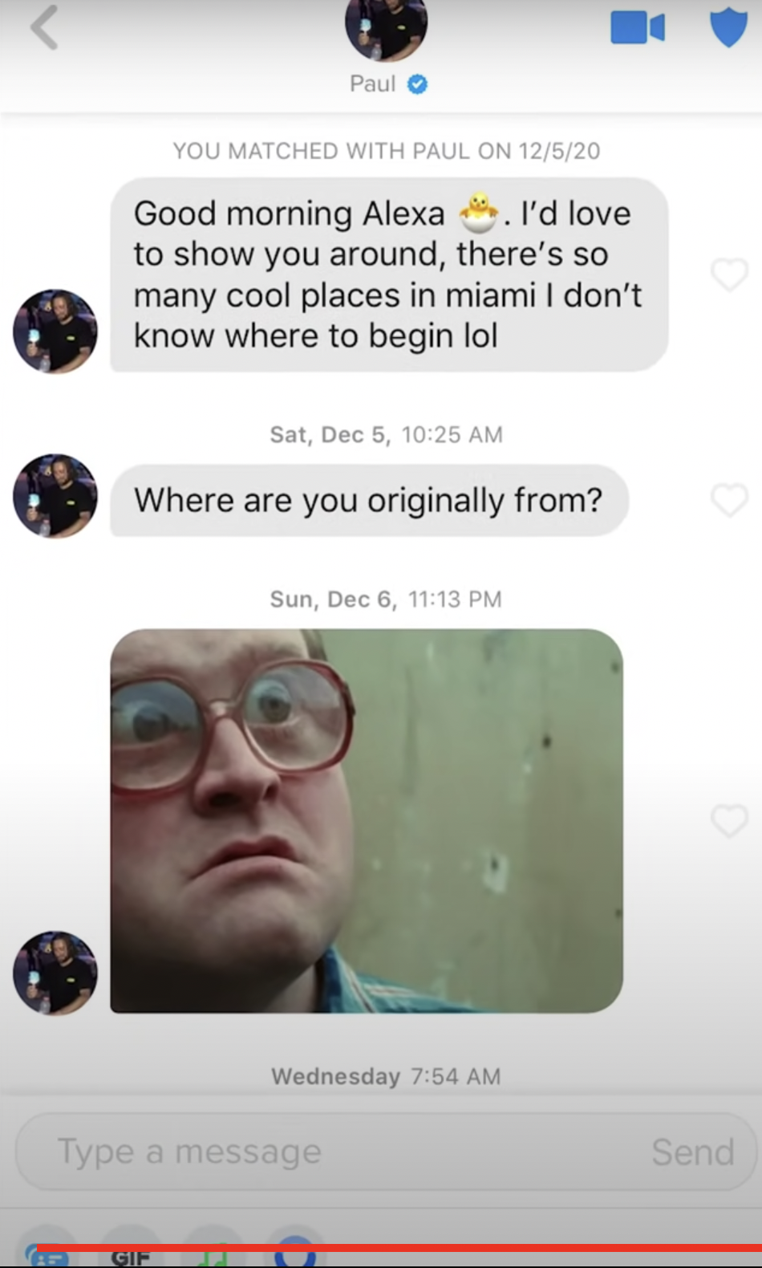Like the 'Where are you originally from?' message

(729, 500)
